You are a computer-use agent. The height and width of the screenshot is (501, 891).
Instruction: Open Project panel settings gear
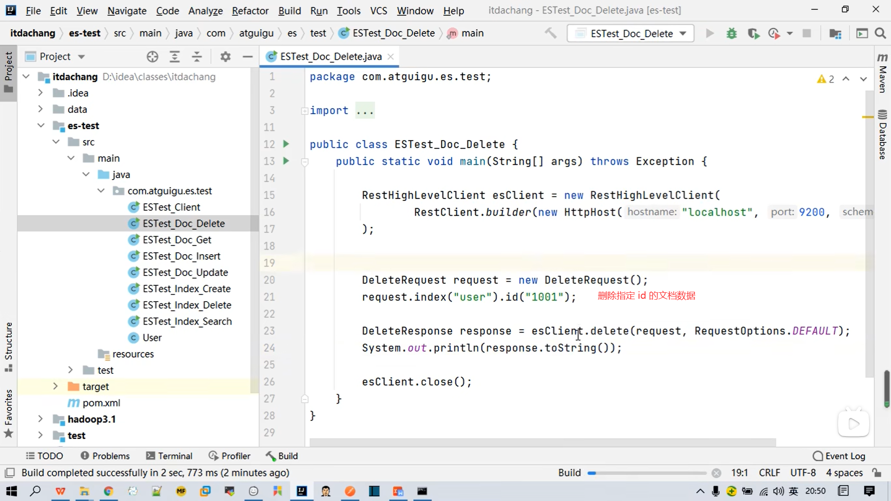tap(226, 57)
